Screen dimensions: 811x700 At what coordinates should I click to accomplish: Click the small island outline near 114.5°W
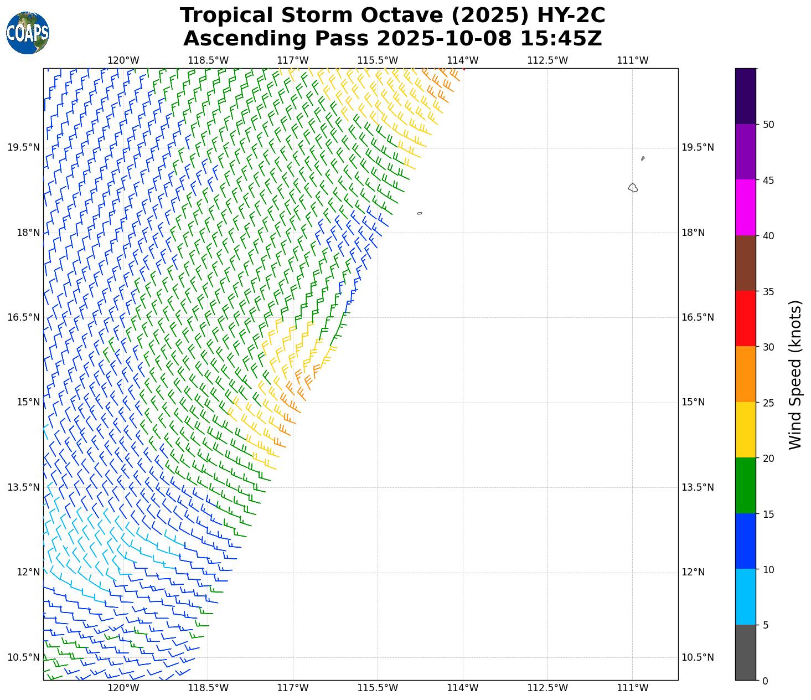(x=420, y=213)
